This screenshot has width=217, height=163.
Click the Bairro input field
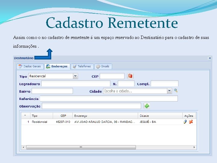pos(52,91)
